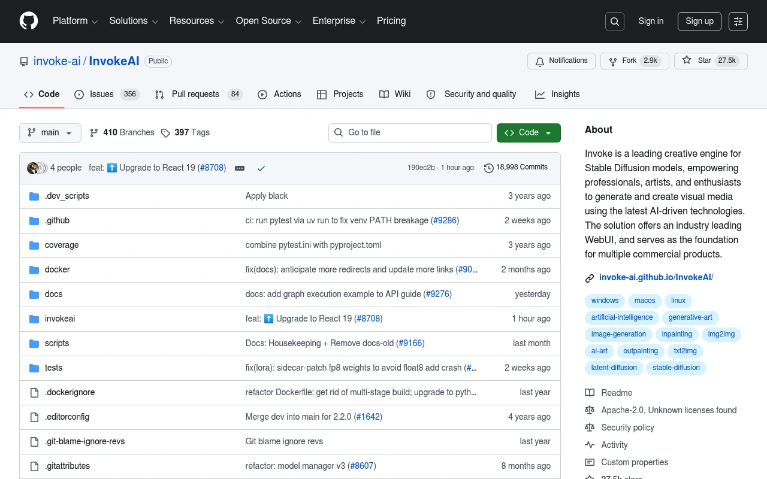
Task: Switch to the Issues tab
Action: 107,94
